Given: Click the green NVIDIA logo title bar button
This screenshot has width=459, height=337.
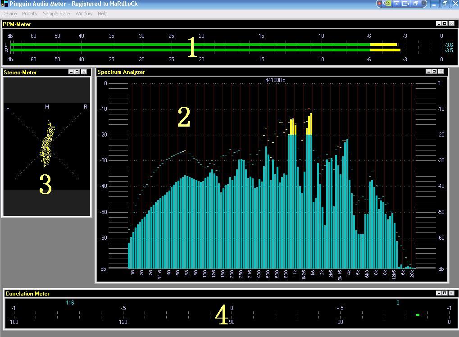Looking at the screenshot, I should click(x=387, y=4).
